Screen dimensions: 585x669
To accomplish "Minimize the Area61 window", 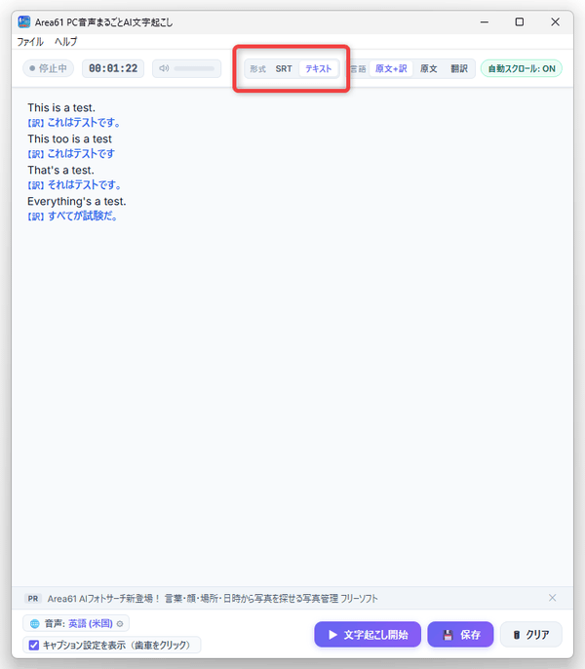I will pos(485,21).
